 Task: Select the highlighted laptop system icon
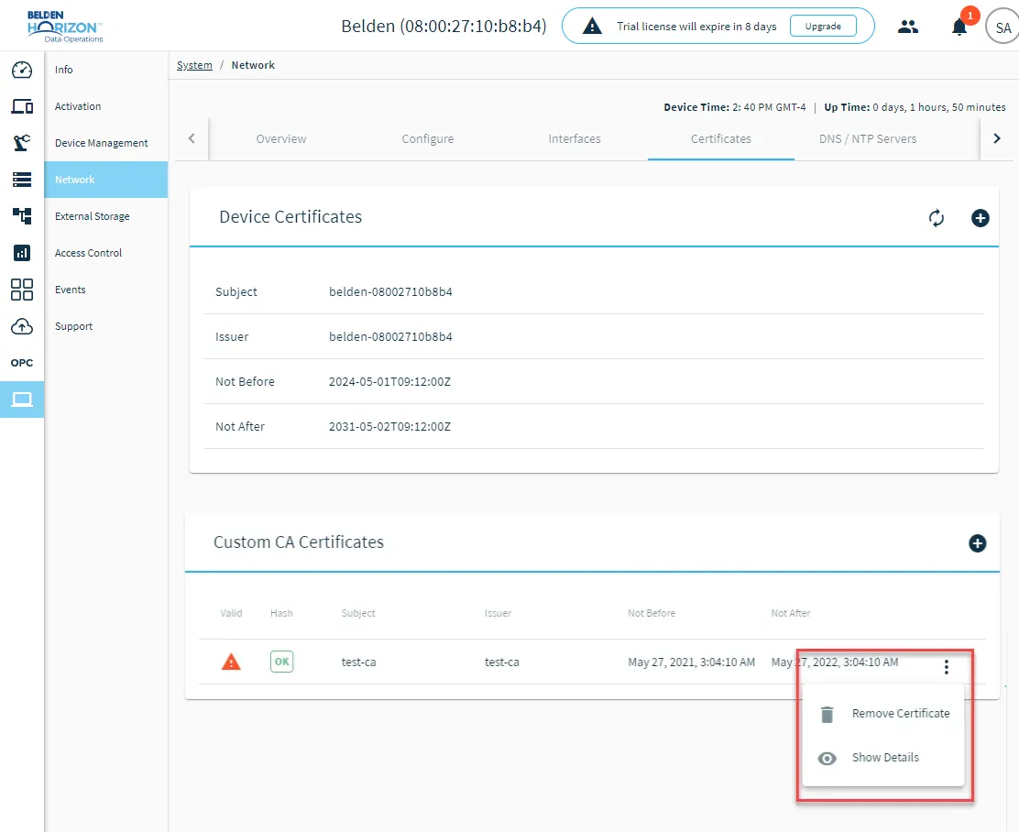click(22, 400)
